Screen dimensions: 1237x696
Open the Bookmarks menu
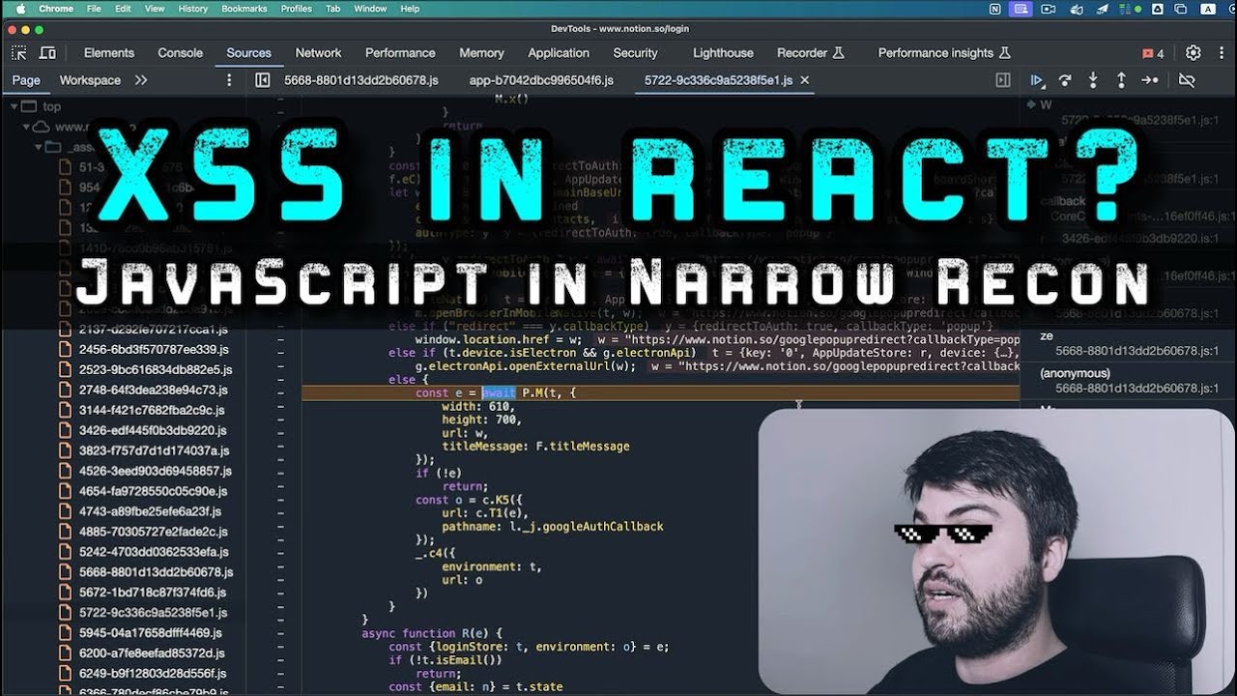click(x=244, y=9)
